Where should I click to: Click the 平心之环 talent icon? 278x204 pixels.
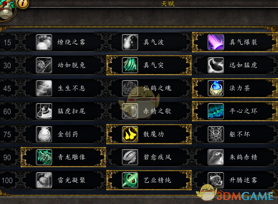[x=216, y=111]
